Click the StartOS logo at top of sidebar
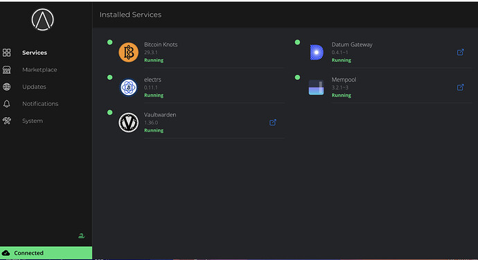This screenshot has width=478, height=260. [43, 20]
